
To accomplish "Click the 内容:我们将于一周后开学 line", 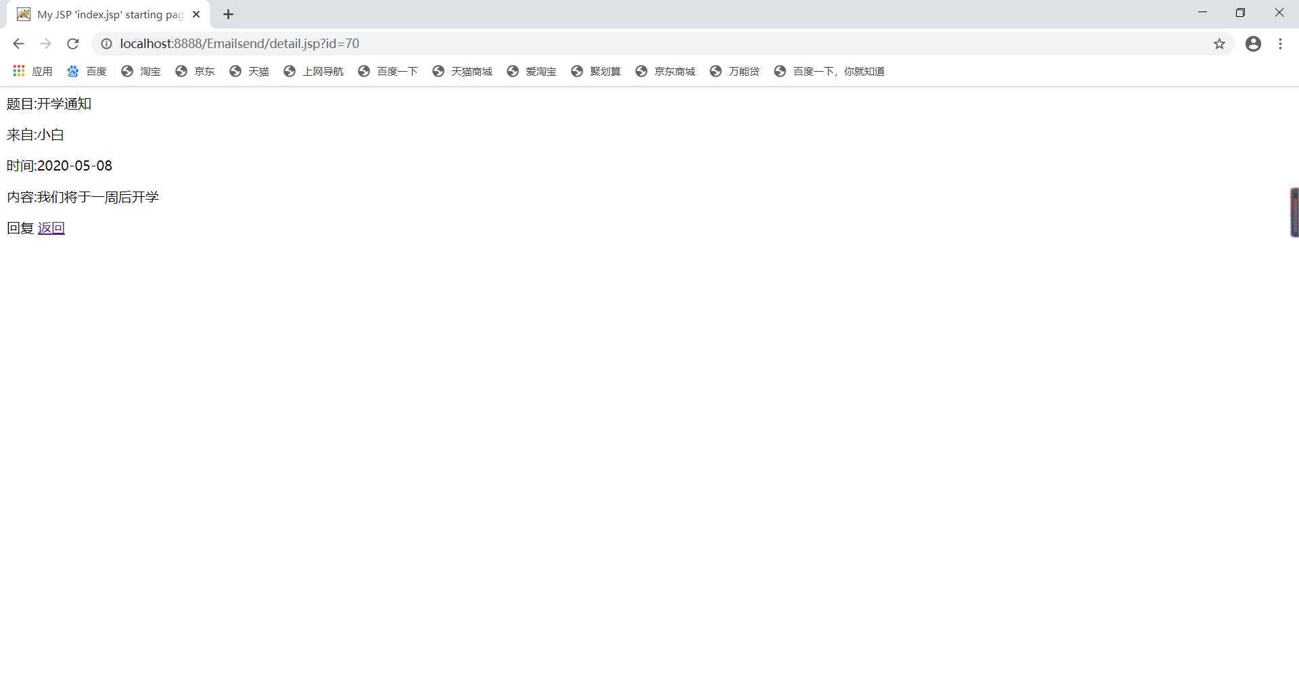I will click(x=83, y=197).
